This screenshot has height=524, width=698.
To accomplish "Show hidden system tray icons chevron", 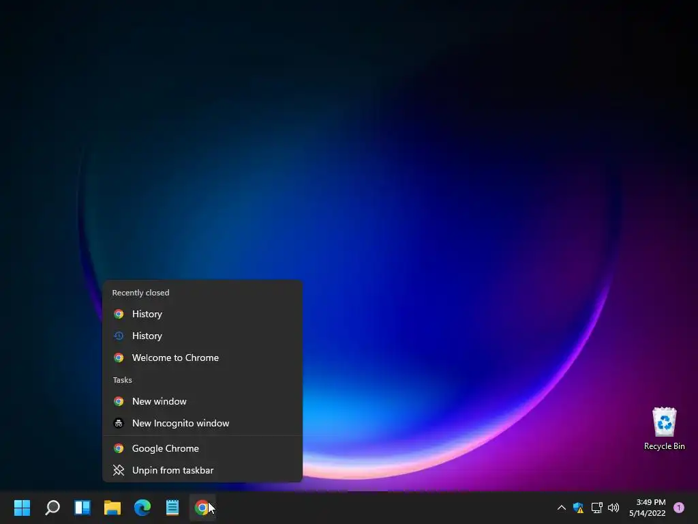I will (562, 508).
